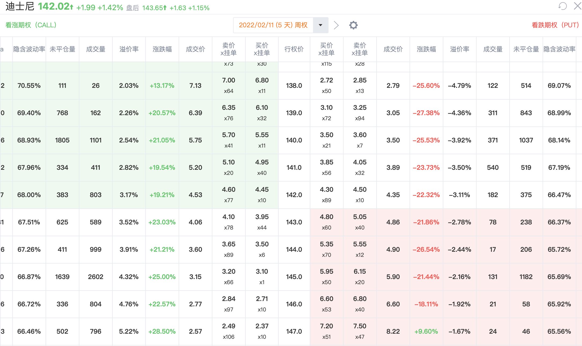The image size is (582, 346).
Task: Open the options settings gear icon
Action: tap(353, 25)
